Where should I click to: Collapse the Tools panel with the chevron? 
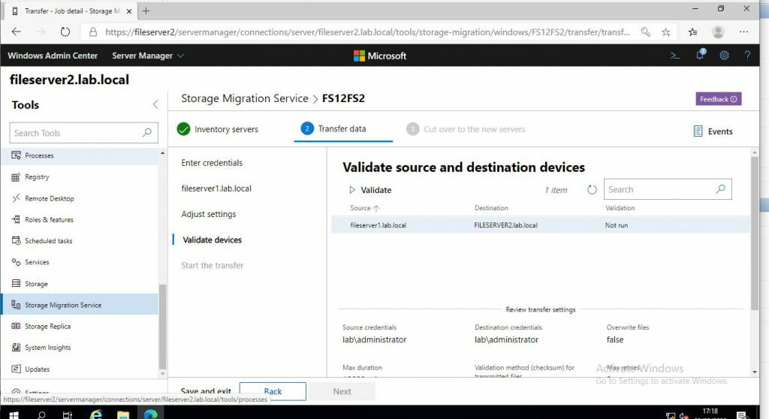(155, 104)
